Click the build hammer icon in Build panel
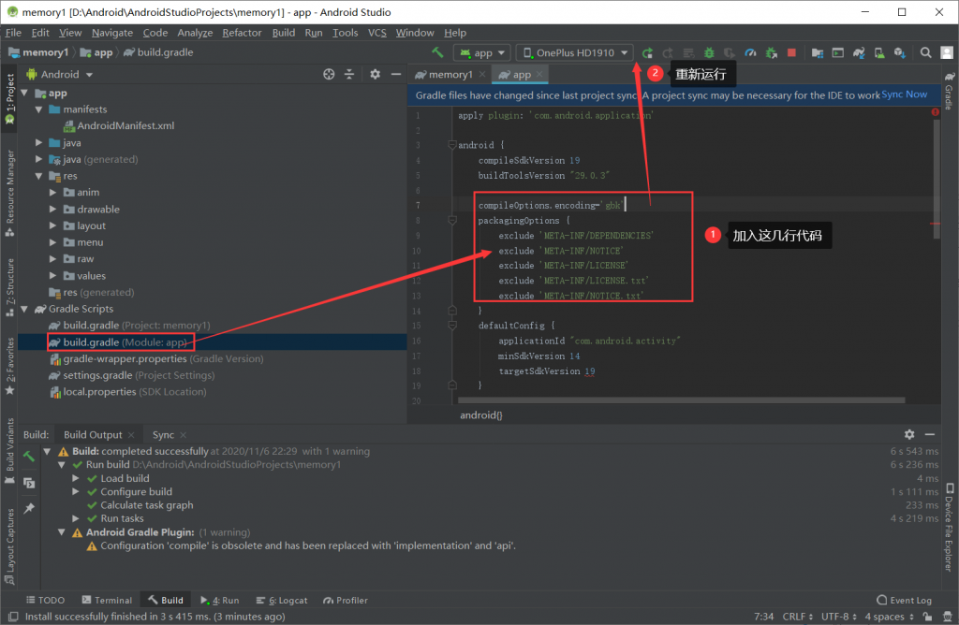 click(29, 457)
